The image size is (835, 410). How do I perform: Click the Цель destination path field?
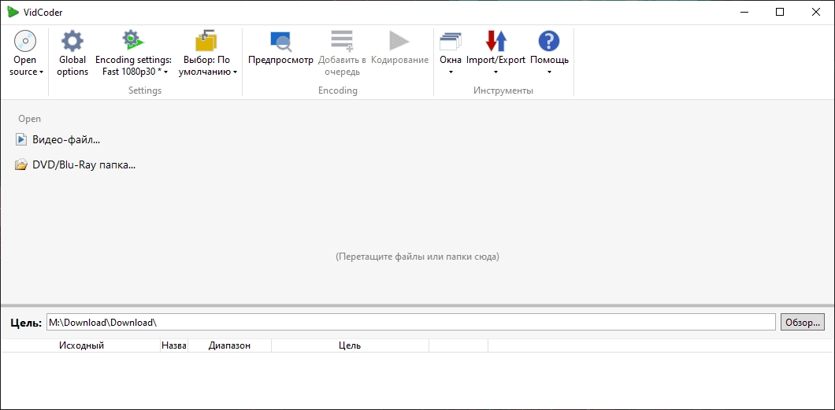click(x=410, y=323)
